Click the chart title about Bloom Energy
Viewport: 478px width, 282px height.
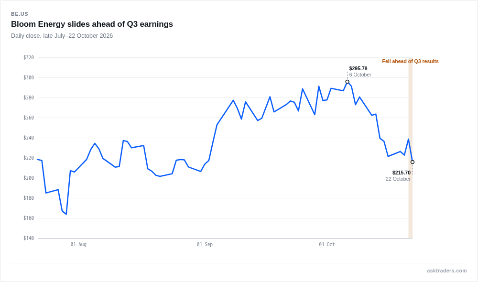tap(92, 24)
